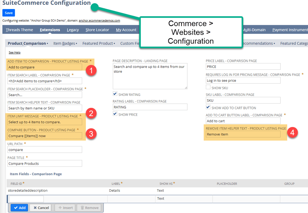Enable the SHOW SKU checkbox
308x213 pixels.
208,87
